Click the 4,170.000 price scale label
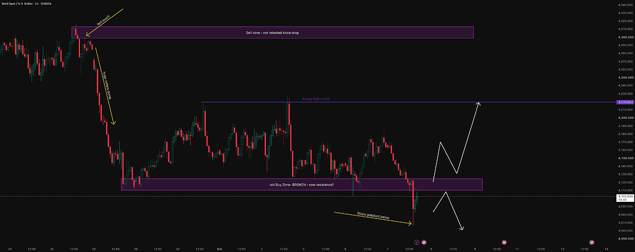Viewport: 635px width, 252px height. [625, 142]
